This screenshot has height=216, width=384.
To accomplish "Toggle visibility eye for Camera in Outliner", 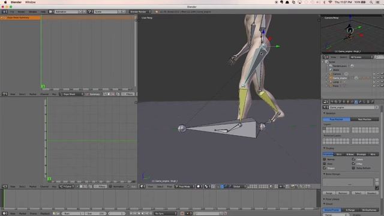I will 374,74.
